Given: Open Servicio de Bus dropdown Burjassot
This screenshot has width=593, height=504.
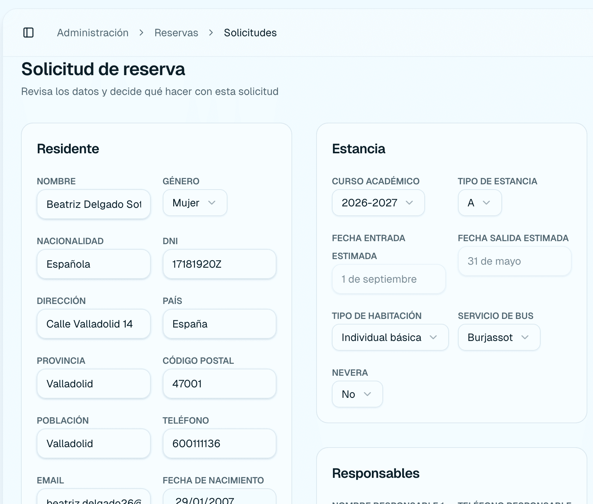Looking at the screenshot, I should 499,338.
